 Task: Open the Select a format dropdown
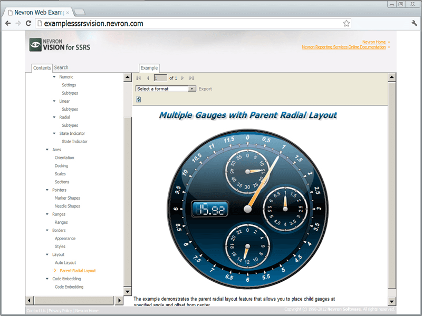pos(166,88)
